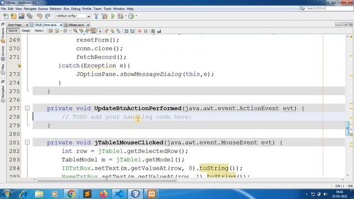The image size is (354, 199).
Task: Open the Profile Project dropdown arrow
Action: click(137, 16)
